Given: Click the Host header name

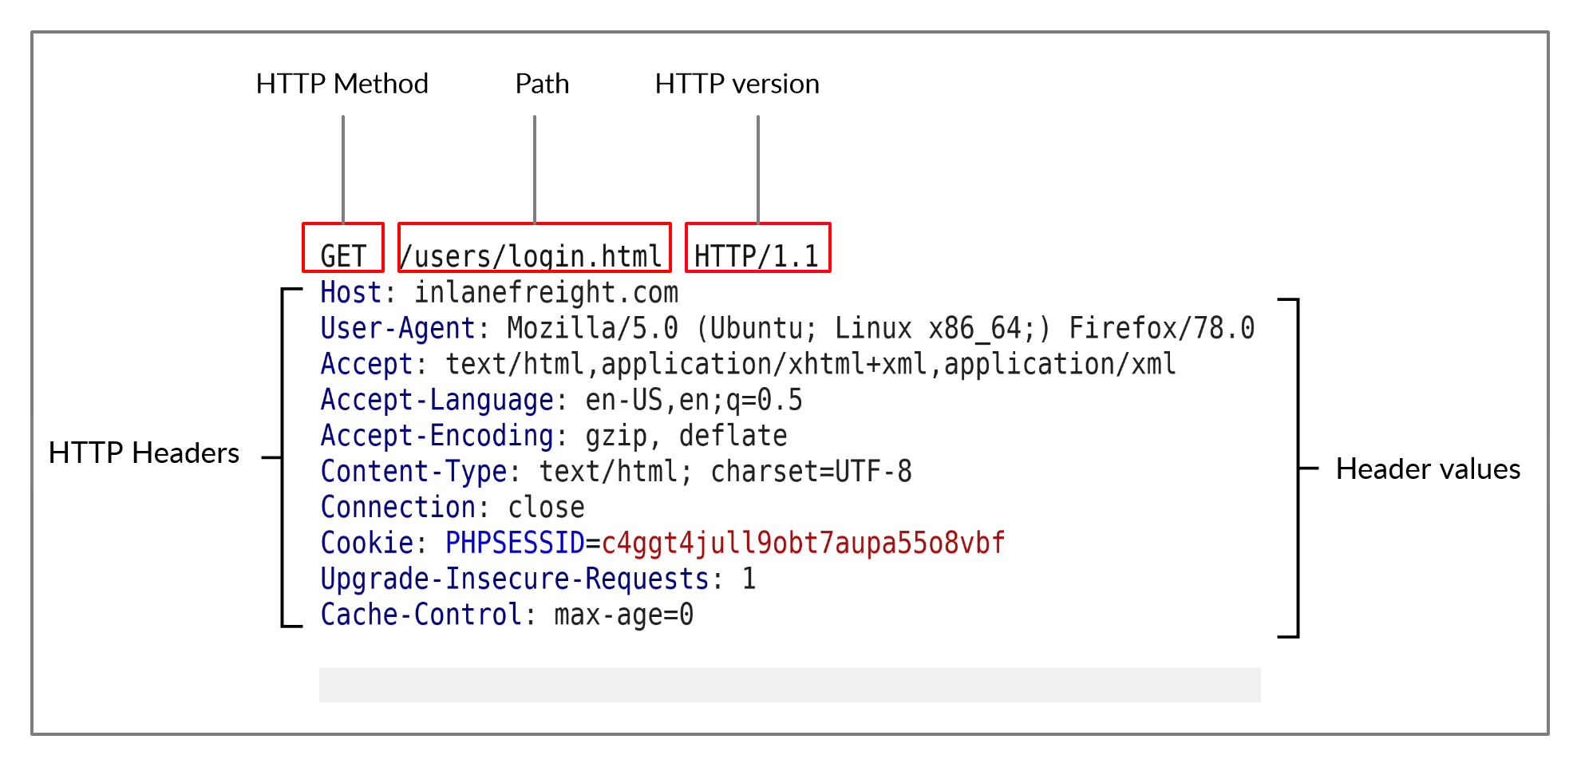Looking at the screenshot, I should [351, 293].
